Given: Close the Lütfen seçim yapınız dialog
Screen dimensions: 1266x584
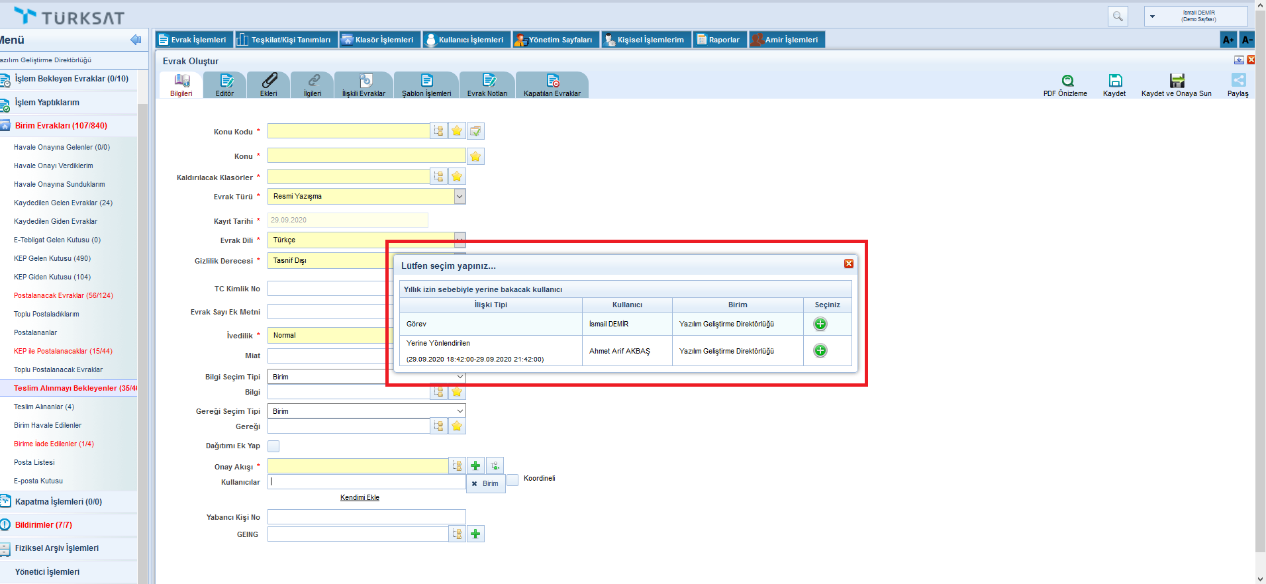Looking at the screenshot, I should [x=848, y=264].
